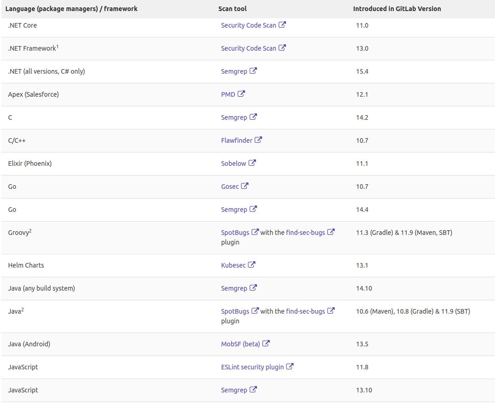The width and height of the screenshot is (495, 403).
Task: Open Security Code Scan link for .NET Framework
Action: coord(248,48)
